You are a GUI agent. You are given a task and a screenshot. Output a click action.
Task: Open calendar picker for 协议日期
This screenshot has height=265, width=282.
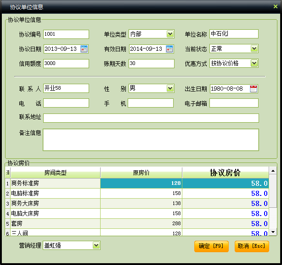84,49
